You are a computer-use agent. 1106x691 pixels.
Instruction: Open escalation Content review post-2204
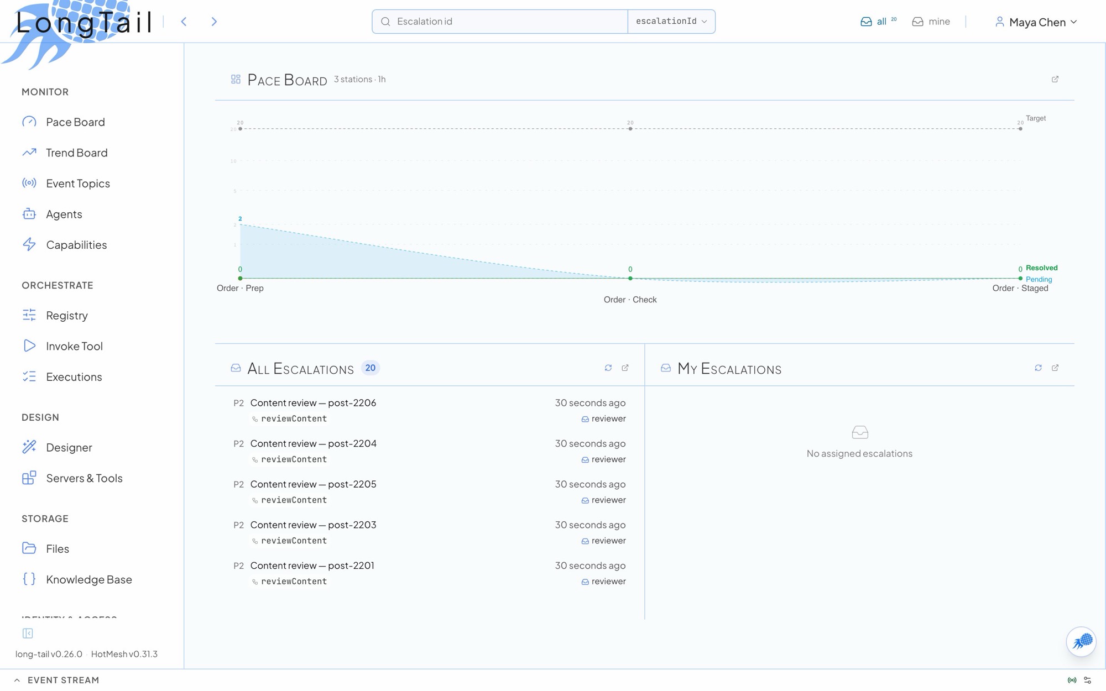pos(430,451)
